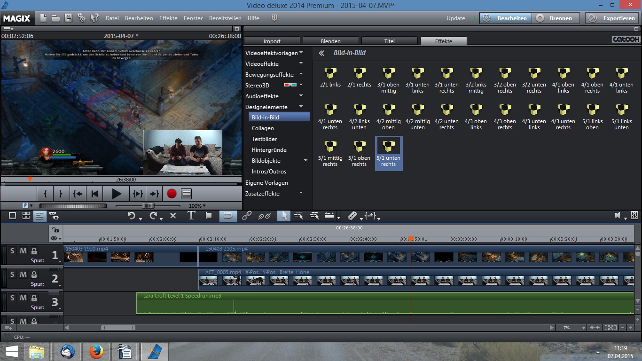Expand the Videoeffektvorlagen category arrow
The width and height of the screenshot is (642, 361).
pyautogui.click(x=301, y=52)
